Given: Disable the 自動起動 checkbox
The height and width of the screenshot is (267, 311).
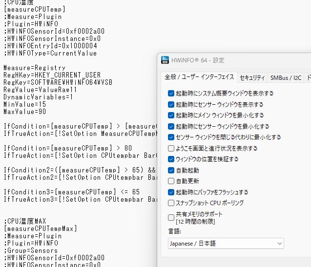Looking at the screenshot, I should pos(171,170).
